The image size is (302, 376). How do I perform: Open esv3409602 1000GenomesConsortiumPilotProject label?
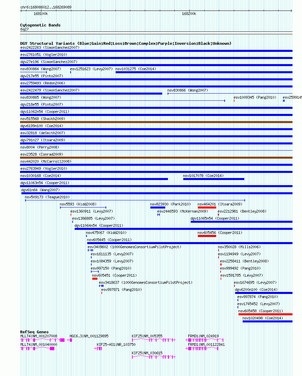coord(134,247)
